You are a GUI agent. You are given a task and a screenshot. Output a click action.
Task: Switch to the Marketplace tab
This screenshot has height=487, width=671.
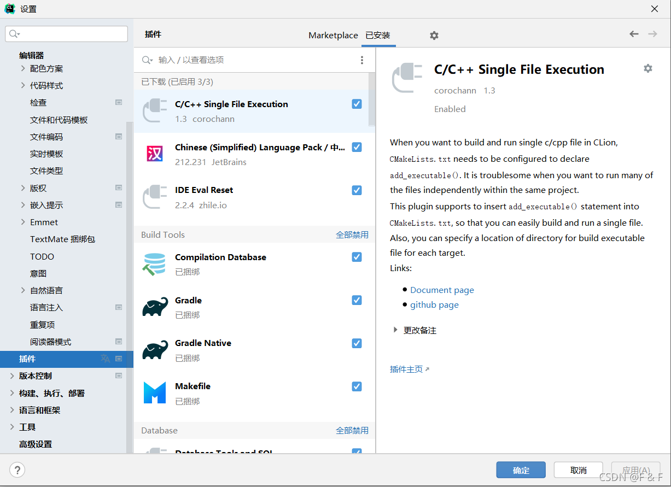click(333, 36)
